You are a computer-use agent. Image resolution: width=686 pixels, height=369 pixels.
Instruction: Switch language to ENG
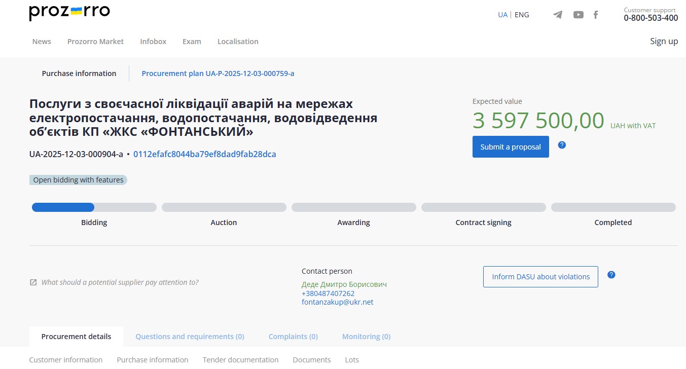pos(522,15)
